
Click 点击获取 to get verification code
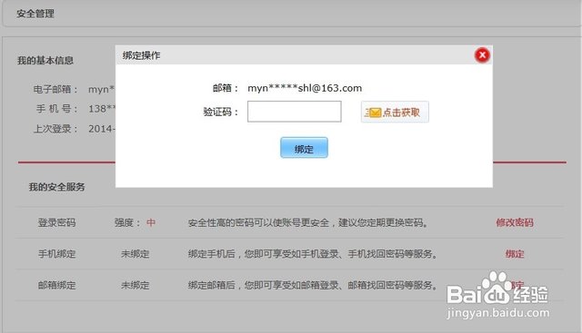coord(395,112)
